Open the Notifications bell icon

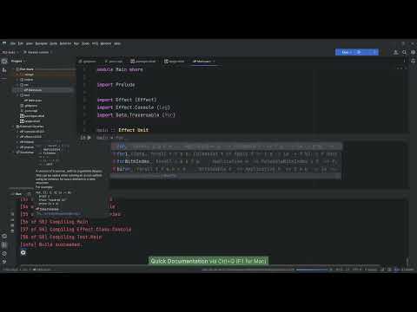point(413,61)
